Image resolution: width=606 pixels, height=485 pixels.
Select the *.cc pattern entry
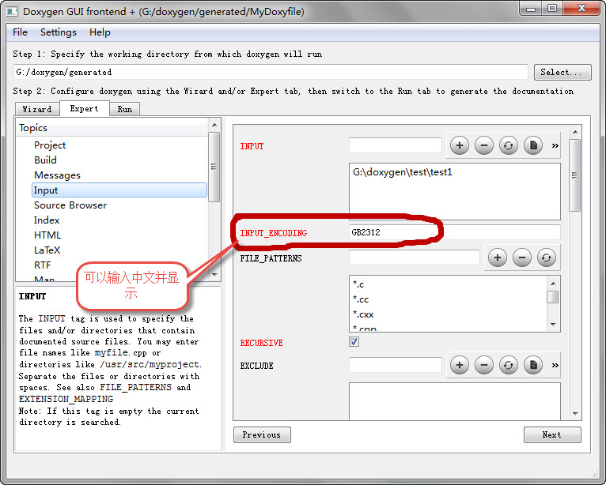[x=361, y=299]
